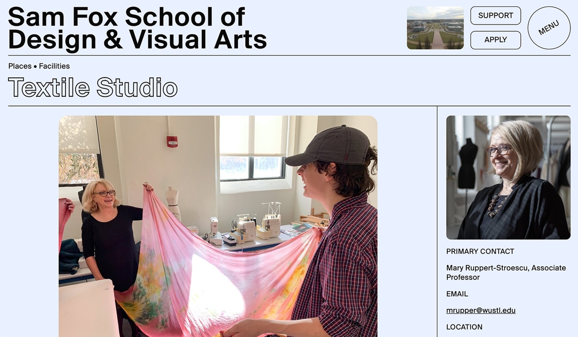
Task: Click the LOCATION label in sidebar
Action: pyautogui.click(x=464, y=327)
